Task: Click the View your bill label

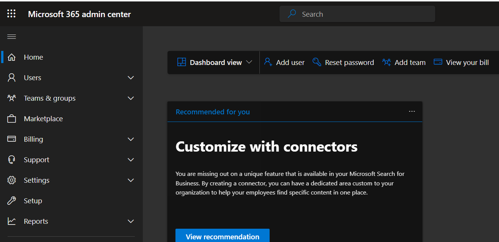Action: pos(467,63)
